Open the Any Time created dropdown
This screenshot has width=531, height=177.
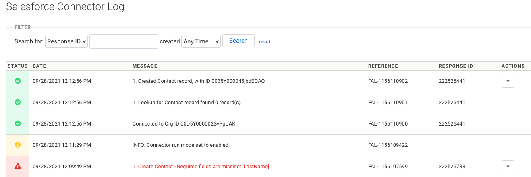click(201, 41)
